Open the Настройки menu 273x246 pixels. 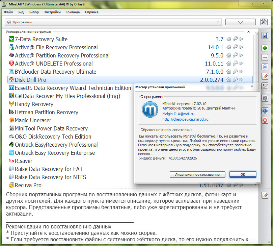click(x=52, y=12)
